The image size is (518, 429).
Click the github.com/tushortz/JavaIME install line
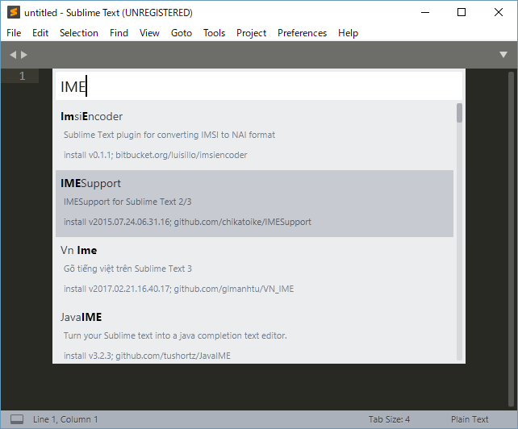[147, 356]
